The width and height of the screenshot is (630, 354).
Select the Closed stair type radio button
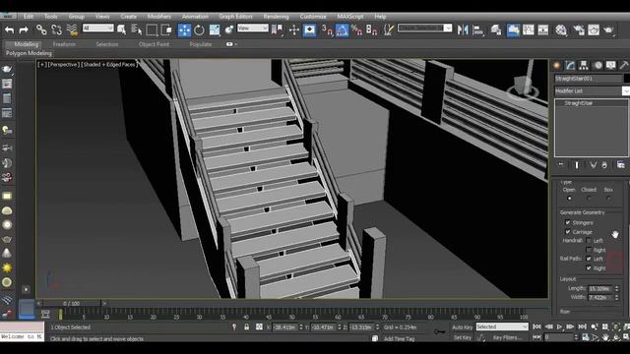[x=589, y=199]
